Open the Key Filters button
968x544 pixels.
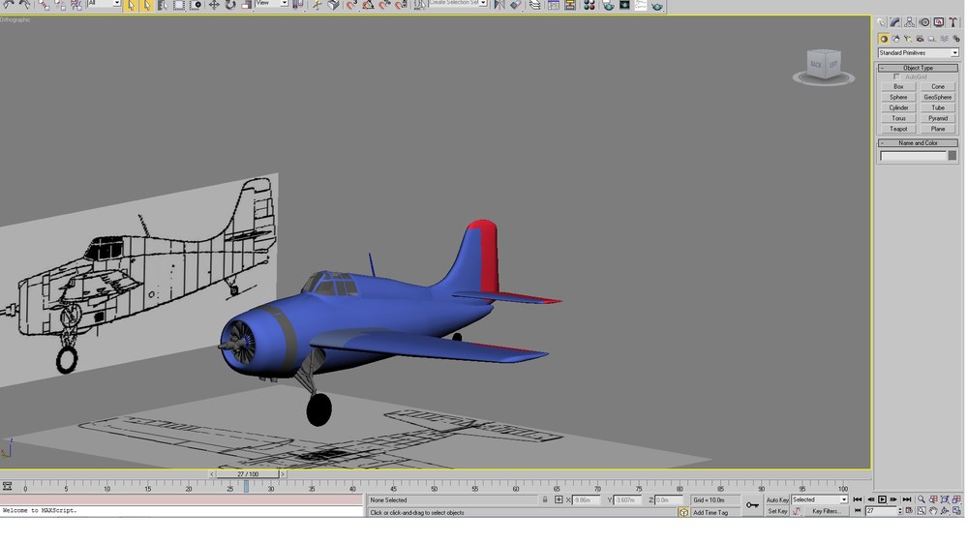click(826, 511)
